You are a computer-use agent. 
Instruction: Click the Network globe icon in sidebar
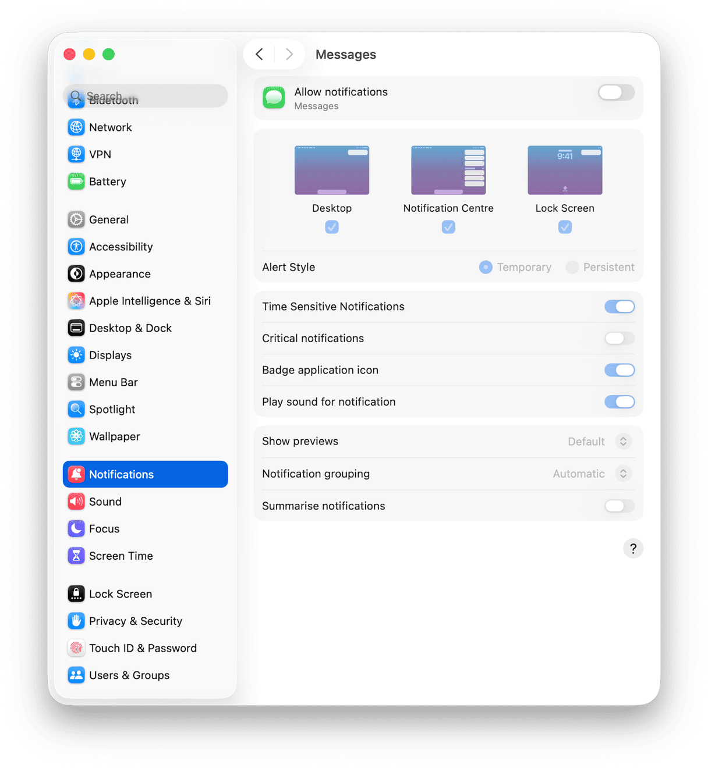[76, 127]
